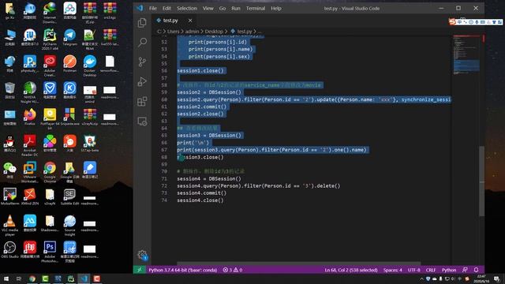
Task: Open NVIDIA Nsight desktop shortcut
Action: pyautogui.click(x=30, y=92)
